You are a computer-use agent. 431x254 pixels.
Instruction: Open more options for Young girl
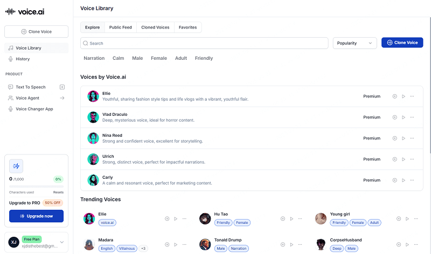(416, 219)
